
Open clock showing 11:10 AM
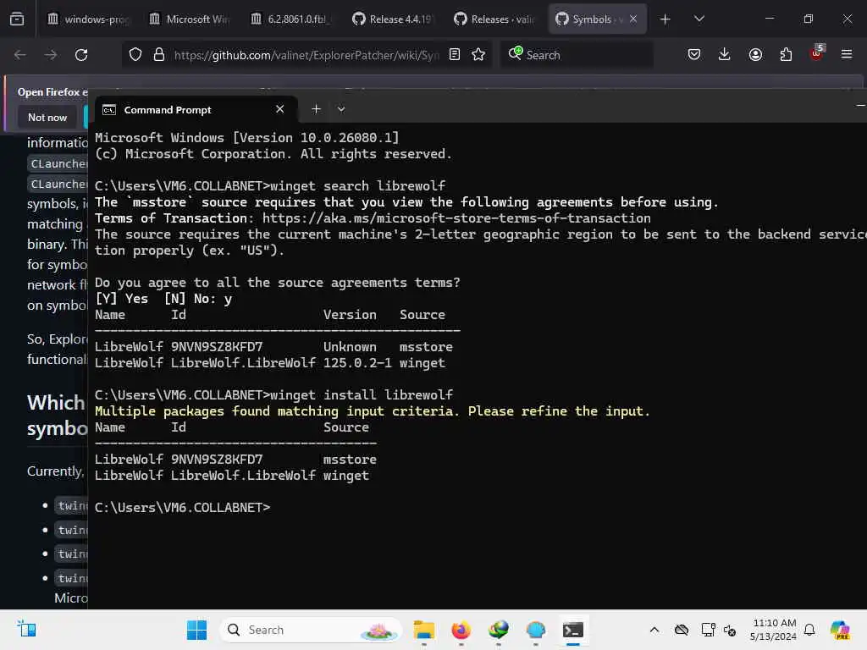tap(774, 630)
